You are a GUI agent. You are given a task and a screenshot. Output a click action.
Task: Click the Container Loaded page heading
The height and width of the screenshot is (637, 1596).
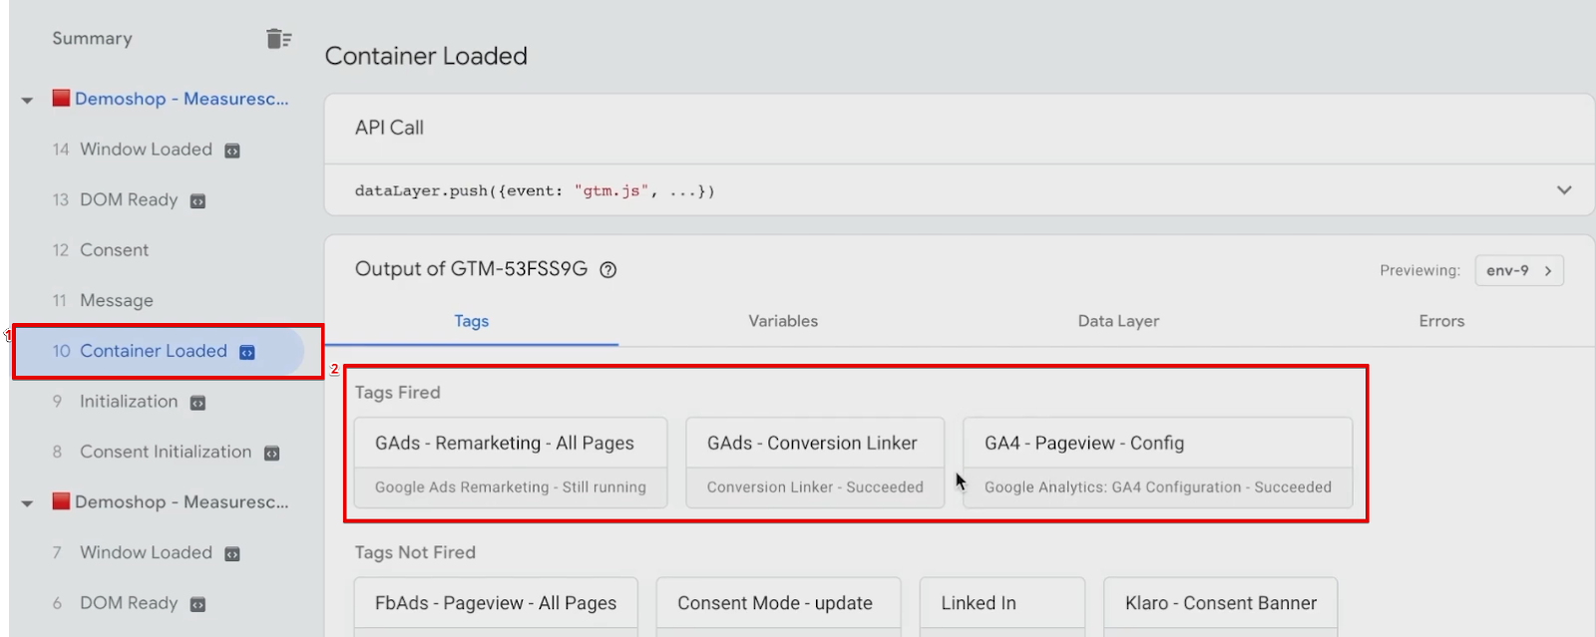426,56
